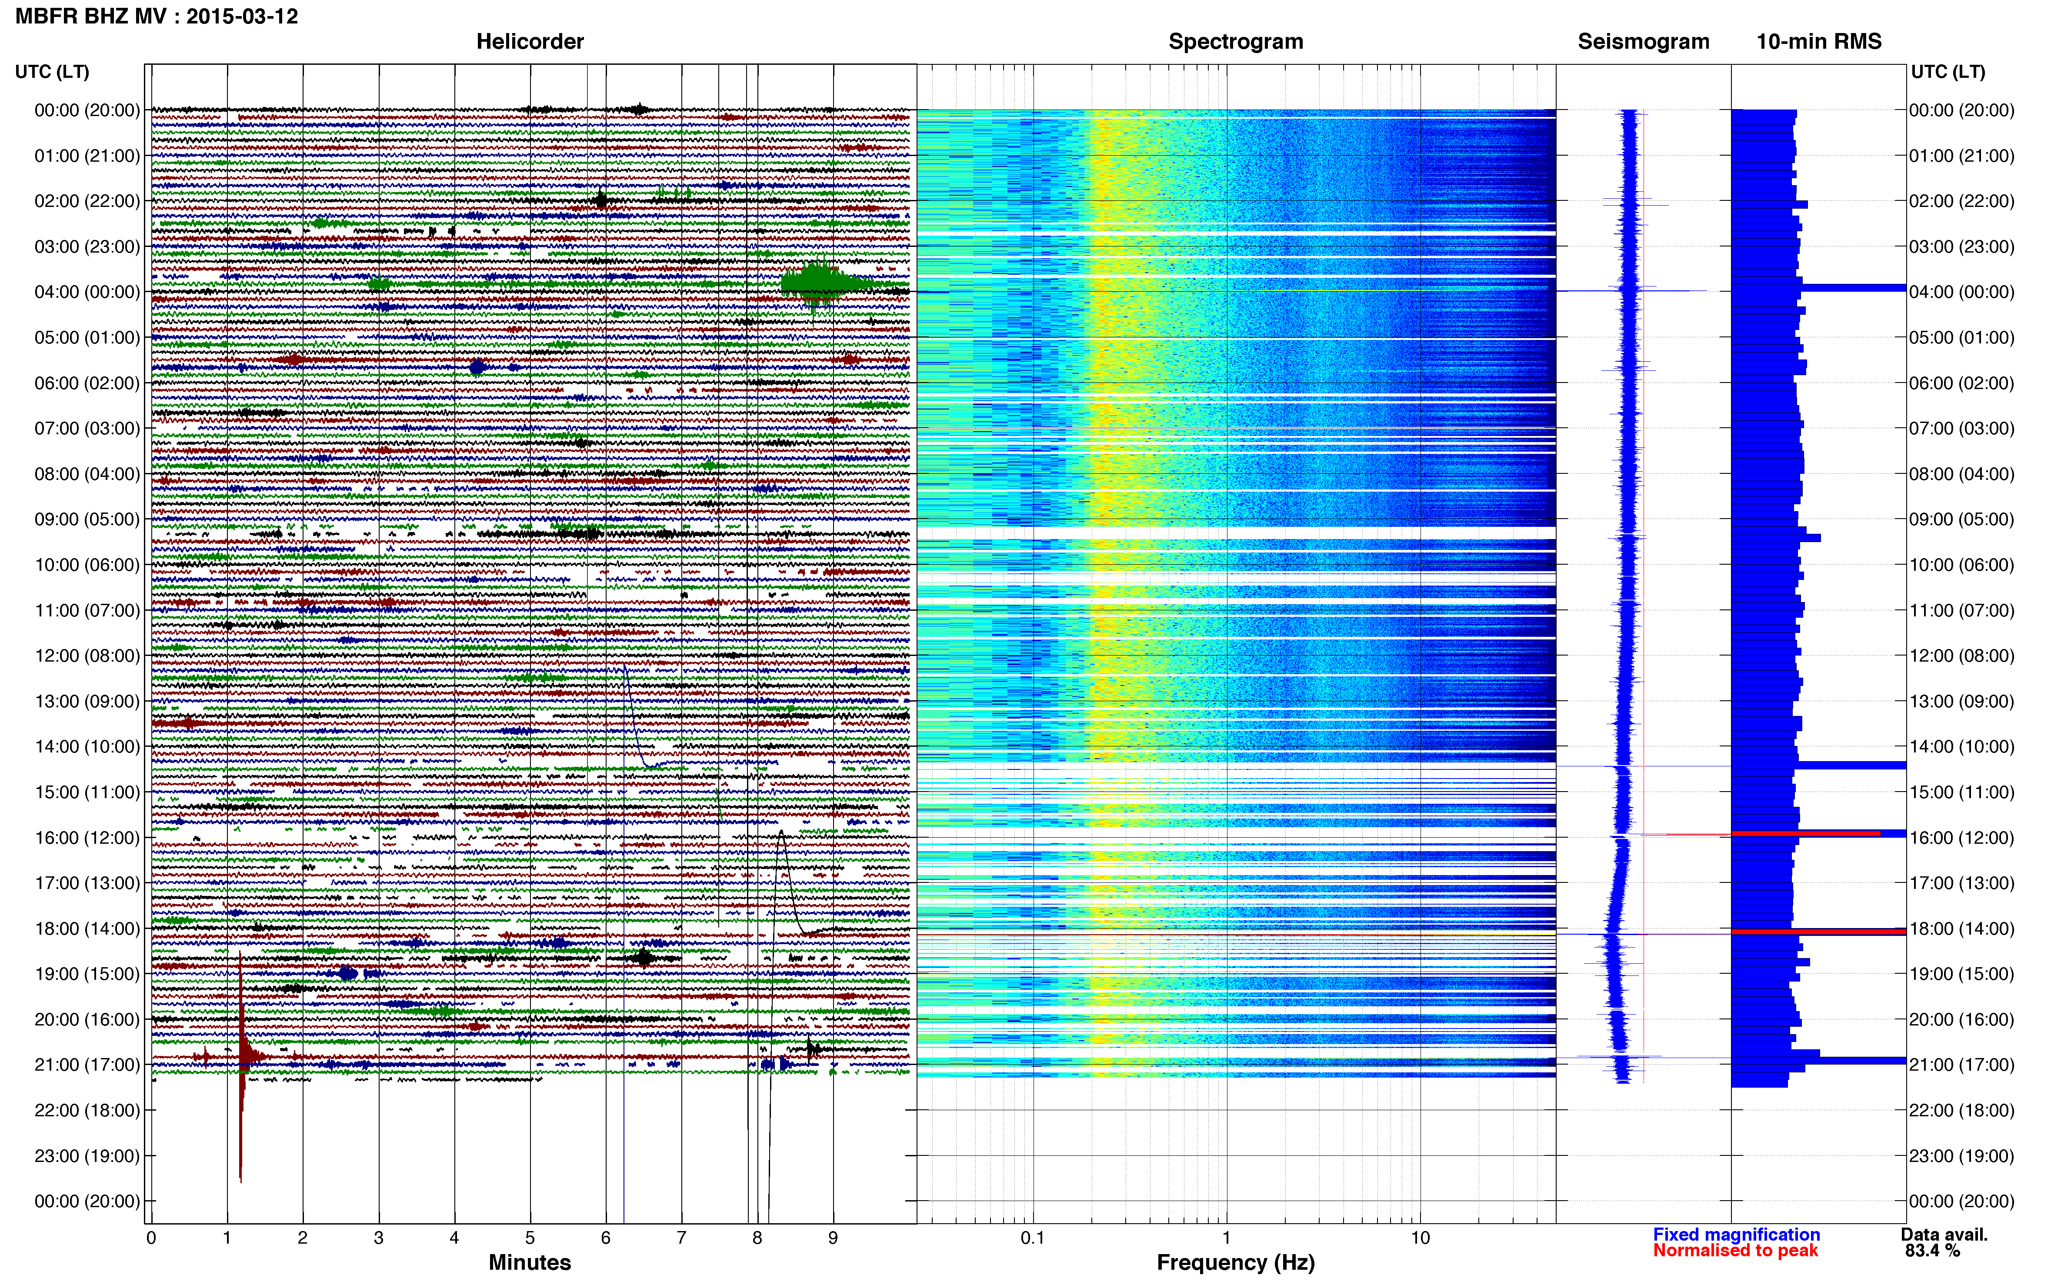Click the black blob event on 02:00 trace

pos(600,201)
